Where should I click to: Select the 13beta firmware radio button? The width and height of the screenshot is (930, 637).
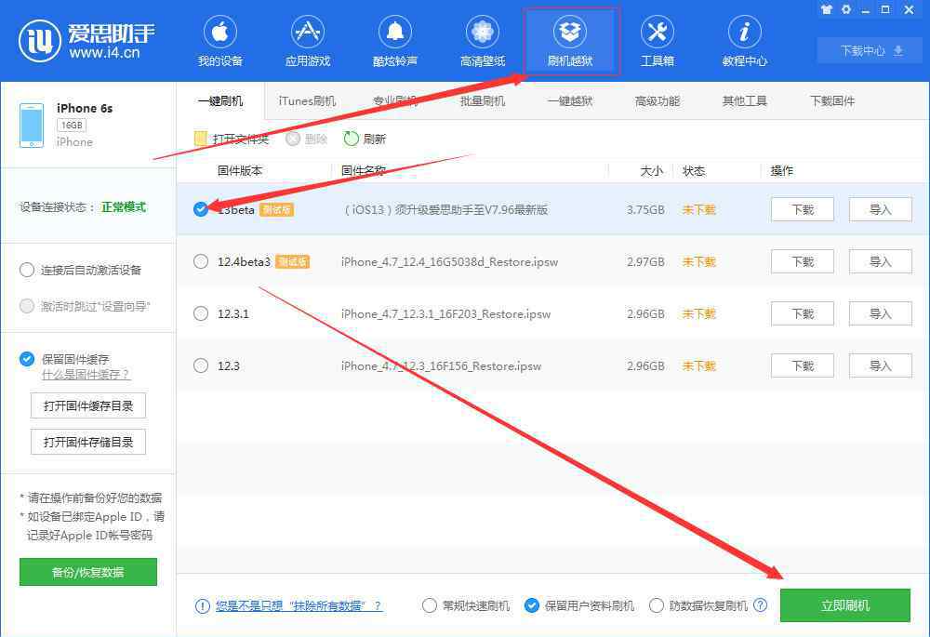click(x=201, y=209)
